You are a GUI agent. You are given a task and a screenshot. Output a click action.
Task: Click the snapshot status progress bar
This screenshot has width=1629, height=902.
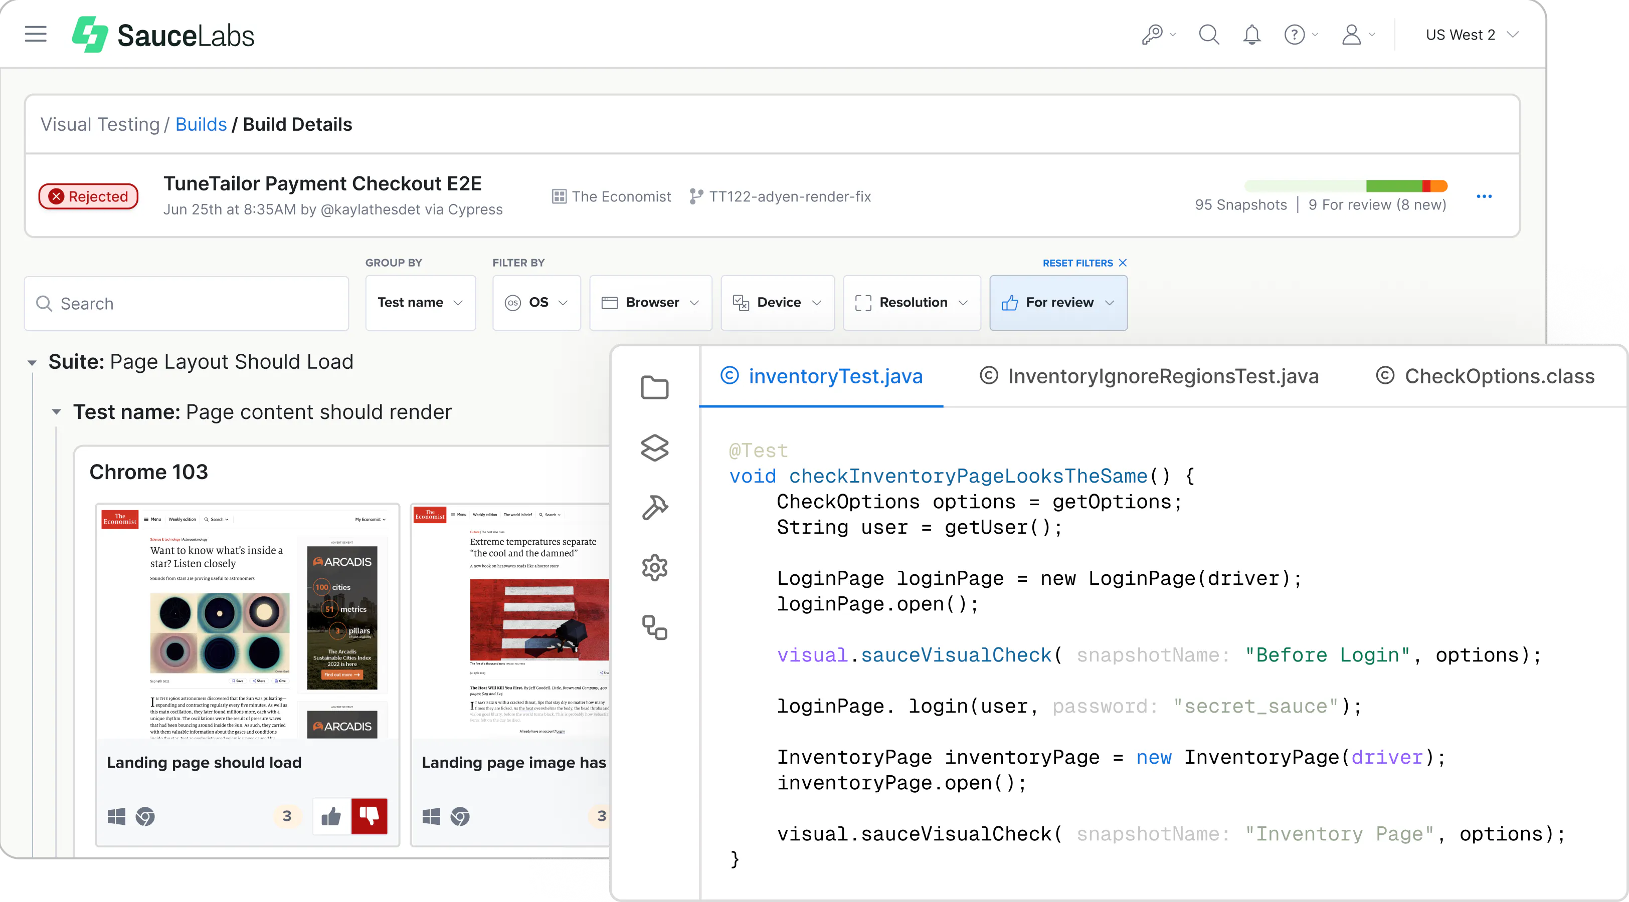(x=1346, y=186)
